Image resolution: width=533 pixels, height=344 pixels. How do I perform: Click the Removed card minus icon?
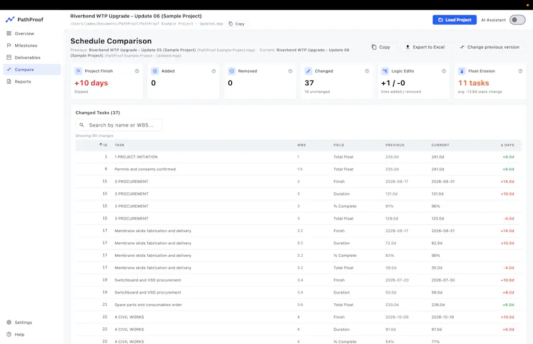pyautogui.click(x=232, y=71)
